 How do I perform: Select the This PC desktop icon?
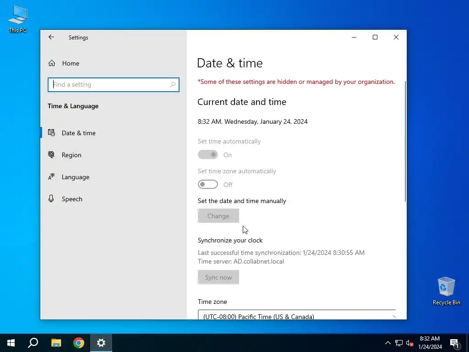[x=18, y=19]
